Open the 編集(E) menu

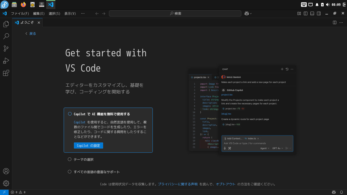[x=39, y=13]
